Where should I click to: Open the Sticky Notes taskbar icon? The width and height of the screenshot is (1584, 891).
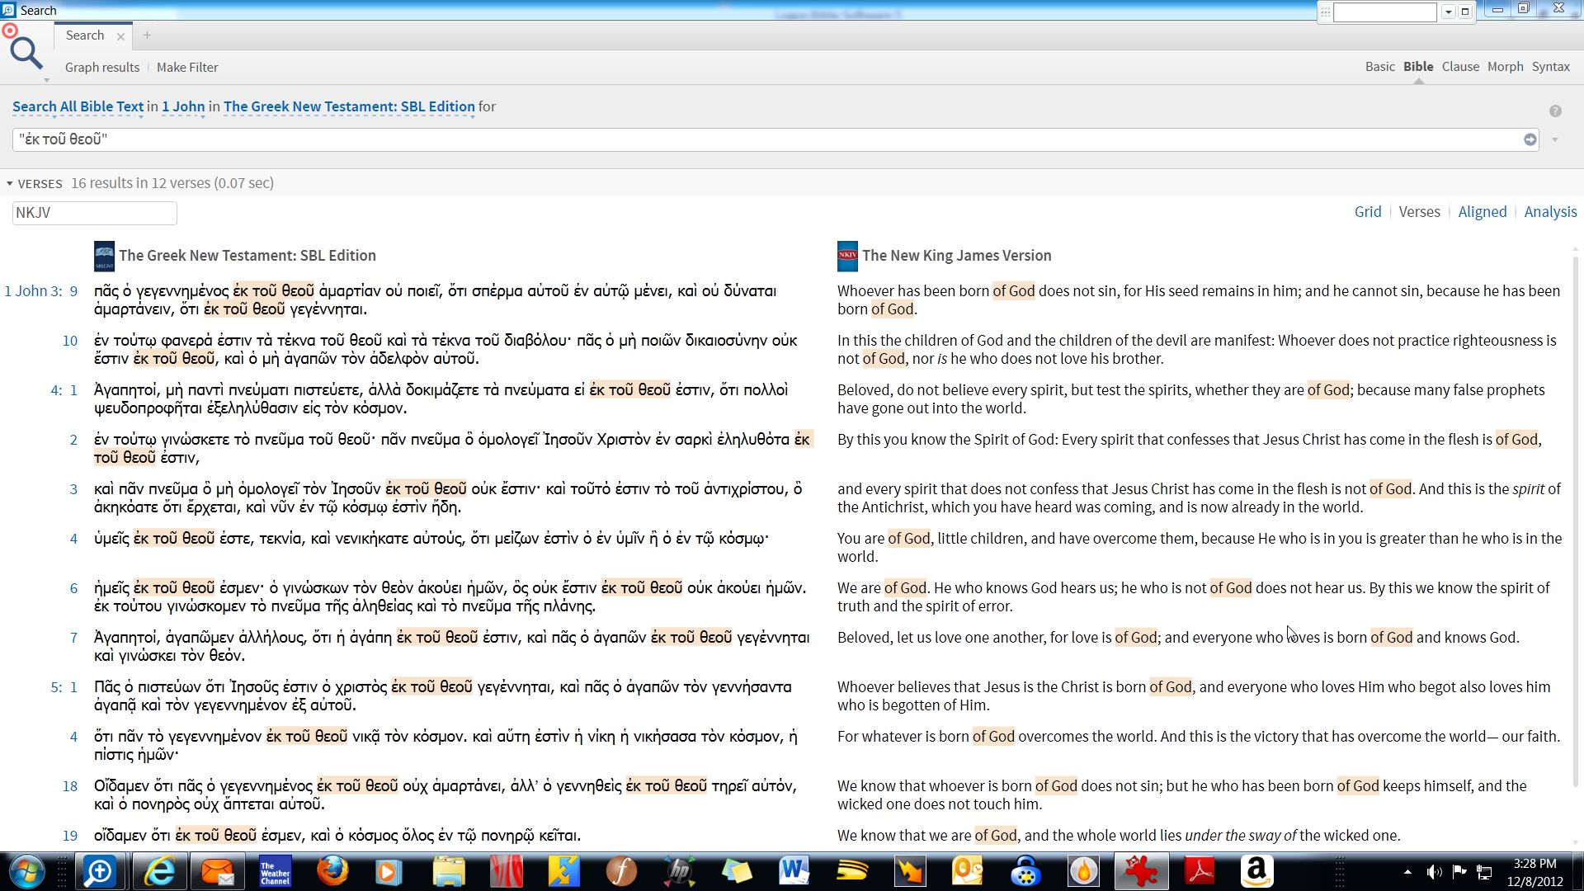[x=736, y=871]
